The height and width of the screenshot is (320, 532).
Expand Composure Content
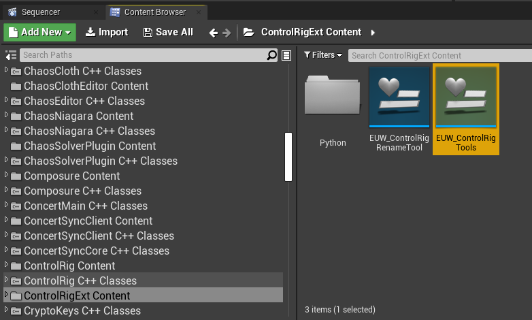point(6,174)
